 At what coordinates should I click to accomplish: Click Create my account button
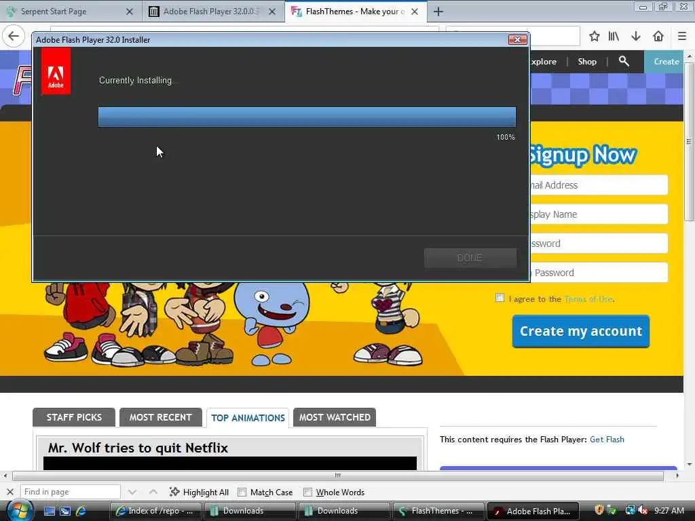(581, 331)
